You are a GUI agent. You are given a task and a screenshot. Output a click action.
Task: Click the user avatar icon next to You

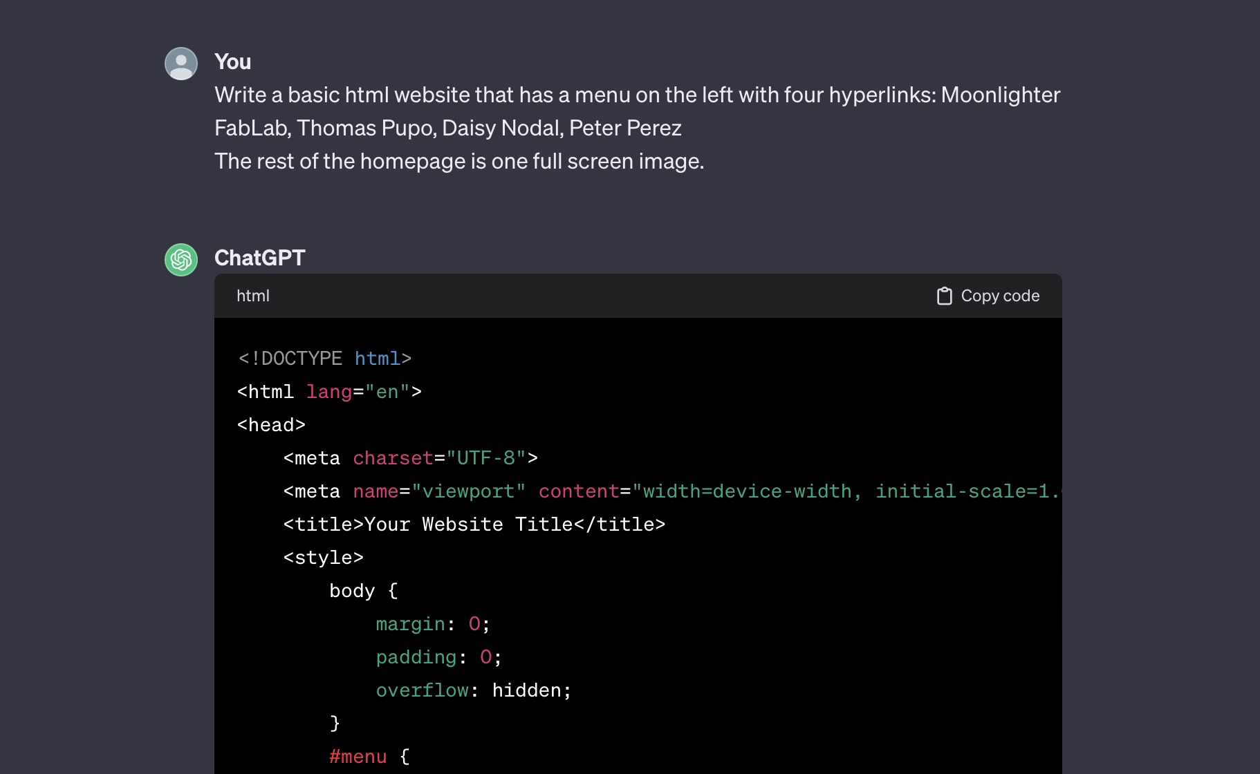[181, 64]
